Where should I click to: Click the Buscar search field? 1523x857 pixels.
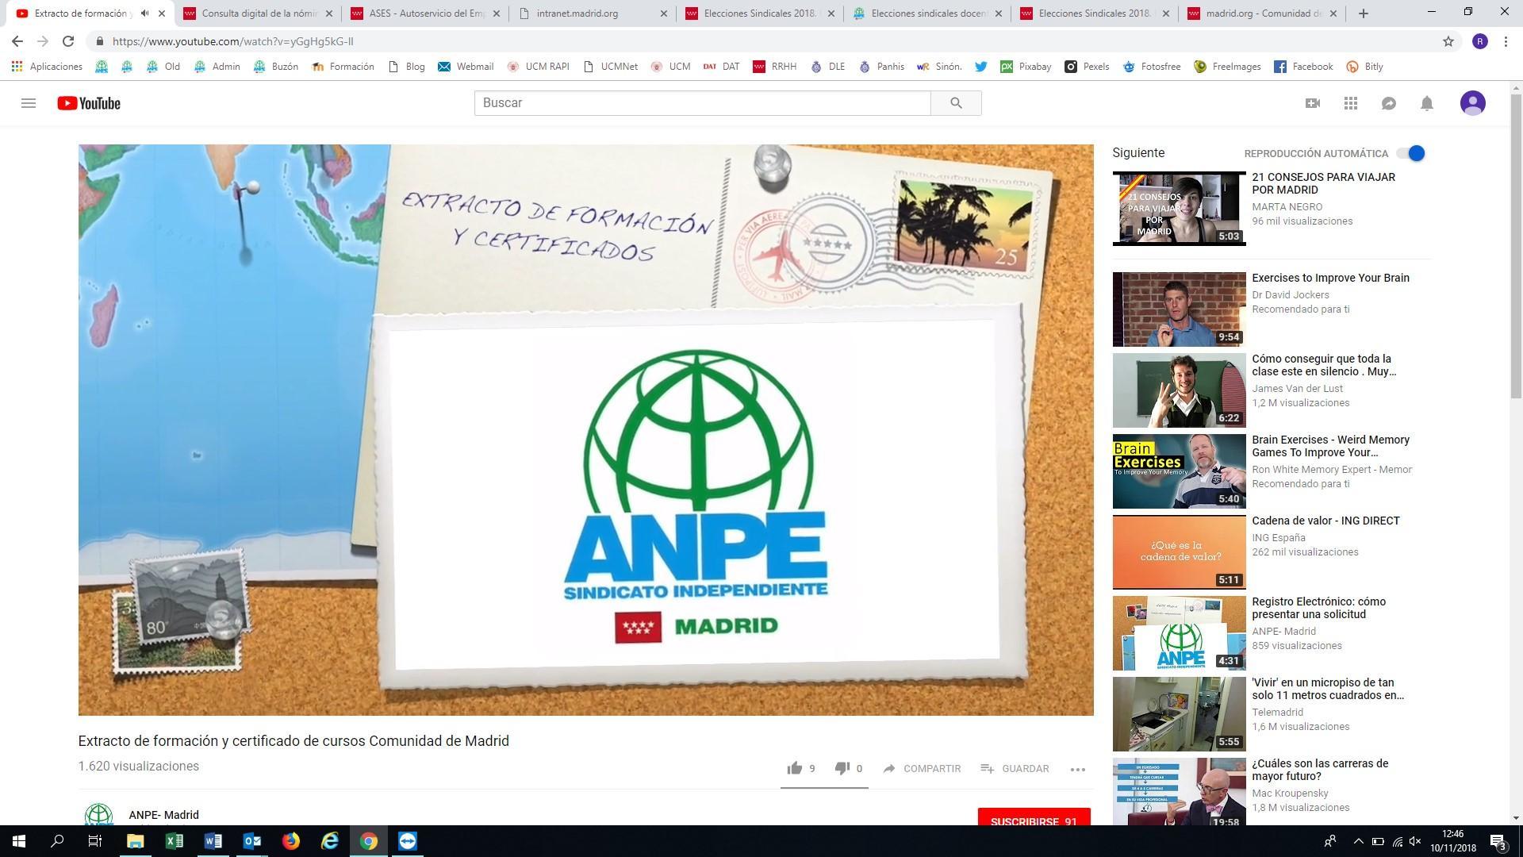(x=702, y=103)
